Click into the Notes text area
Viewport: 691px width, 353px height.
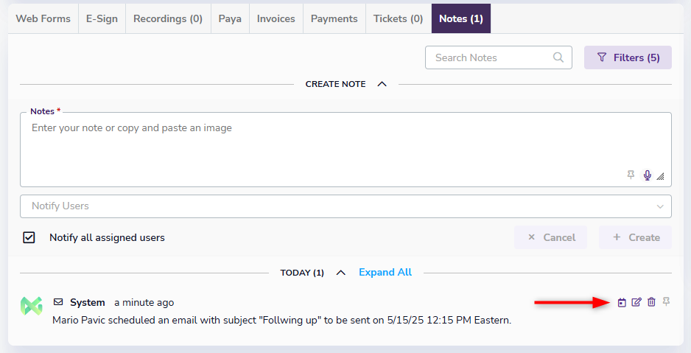coord(345,150)
